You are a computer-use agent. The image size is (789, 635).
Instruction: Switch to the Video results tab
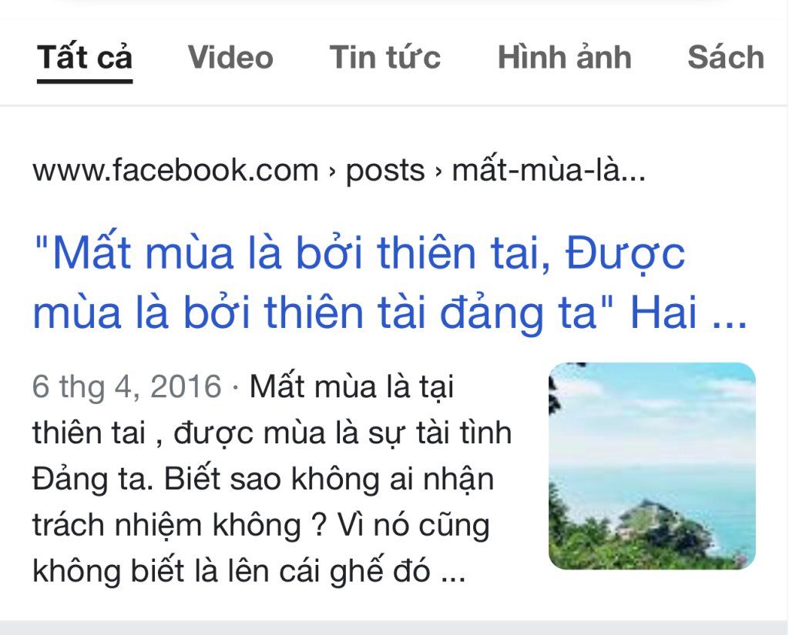[230, 57]
